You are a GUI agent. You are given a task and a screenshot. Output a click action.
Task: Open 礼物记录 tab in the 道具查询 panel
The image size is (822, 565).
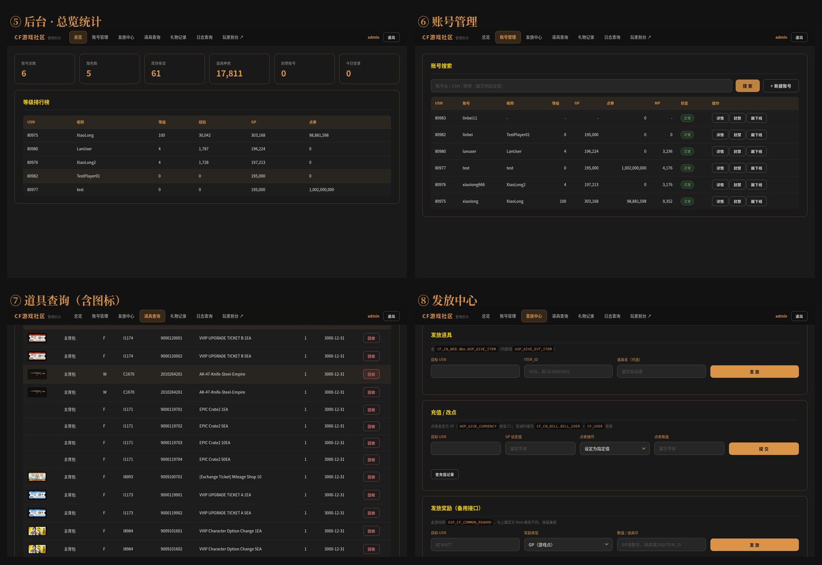[178, 316]
